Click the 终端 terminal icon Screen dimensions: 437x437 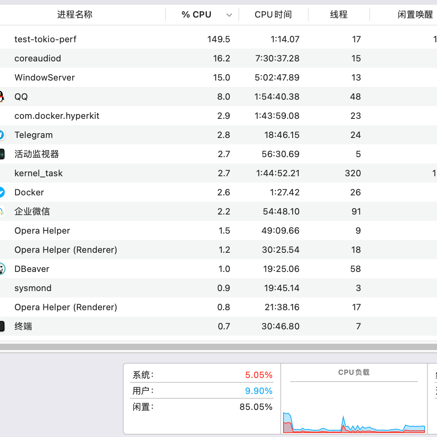[x=2, y=327]
